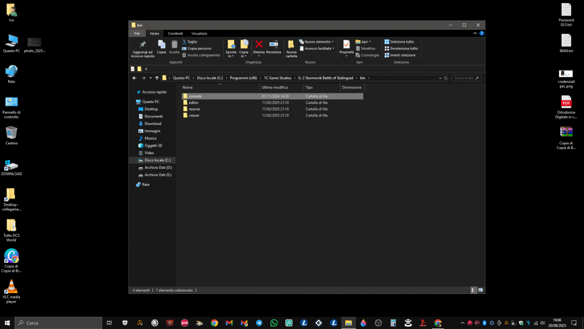Go up one folder level arrow
584x329 pixels.
(157, 78)
